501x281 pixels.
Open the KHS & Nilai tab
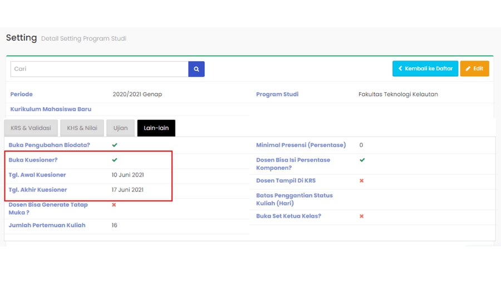click(82, 128)
